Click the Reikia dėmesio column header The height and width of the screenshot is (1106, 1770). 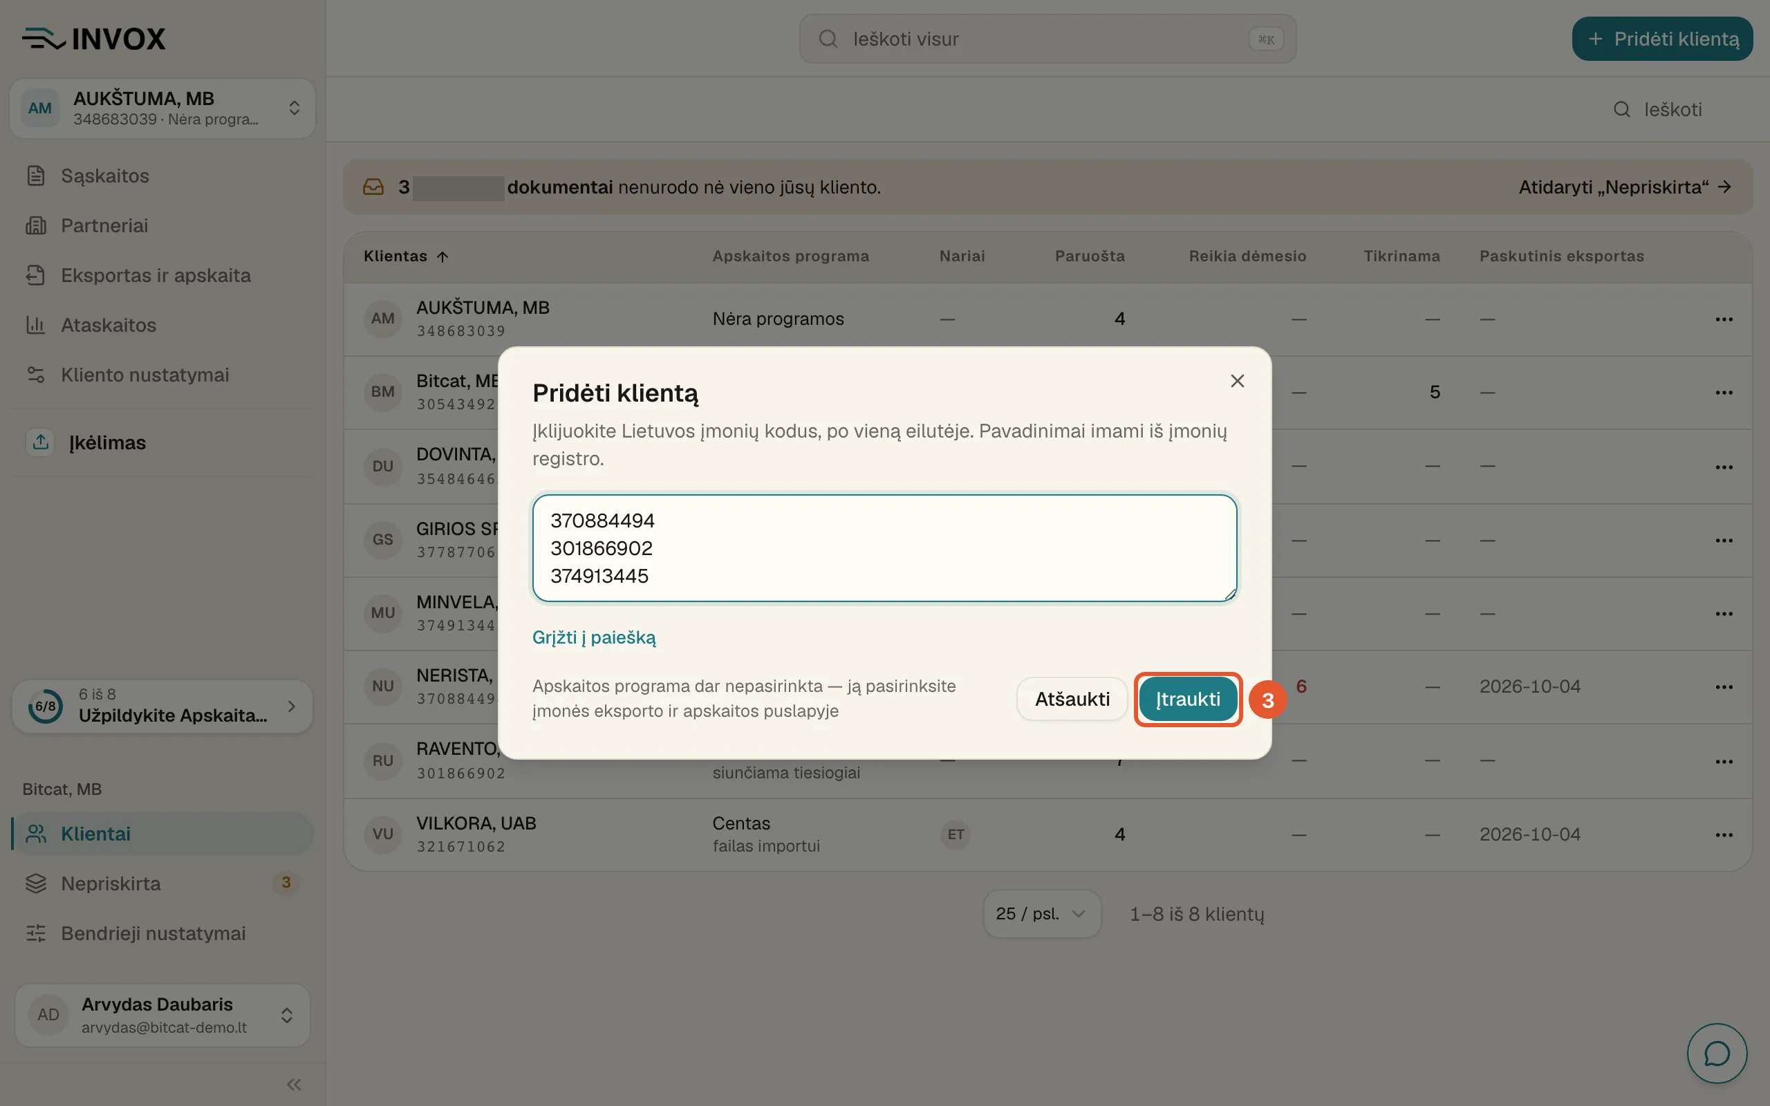point(1247,256)
